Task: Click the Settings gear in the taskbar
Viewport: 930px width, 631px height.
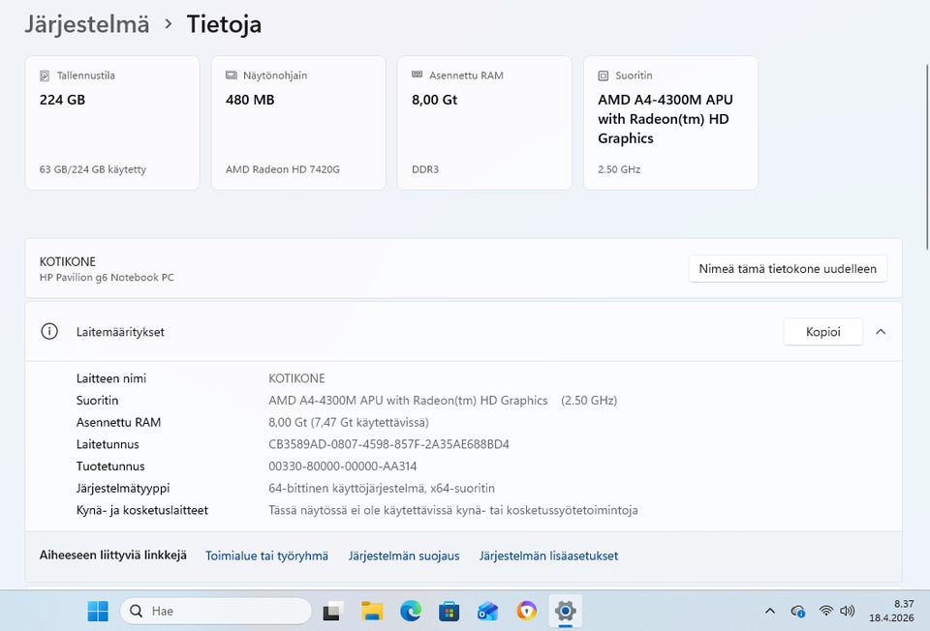Action: [565, 611]
